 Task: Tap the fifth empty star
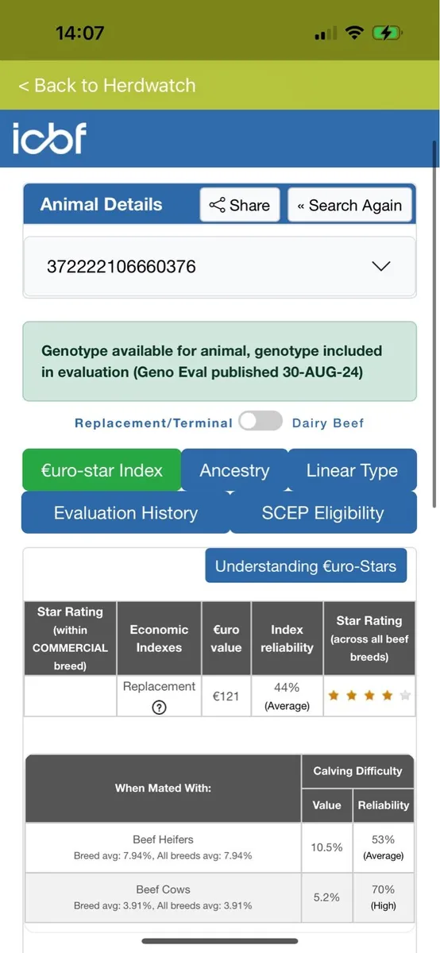[405, 696]
